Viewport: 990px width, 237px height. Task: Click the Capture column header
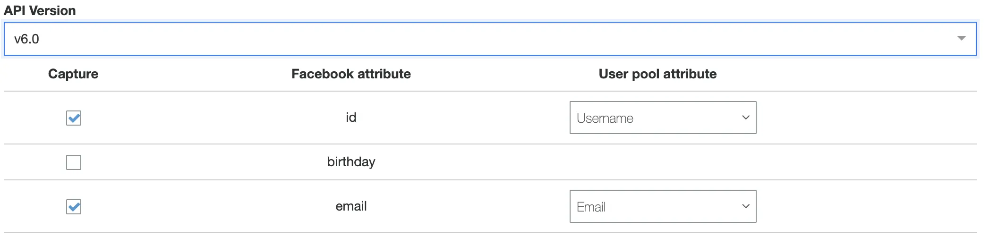coord(73,74)
